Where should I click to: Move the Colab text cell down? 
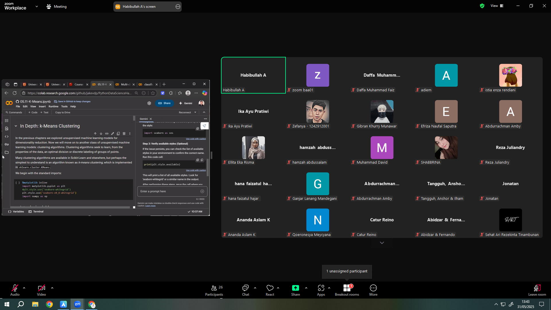click(x=101, y=133)
